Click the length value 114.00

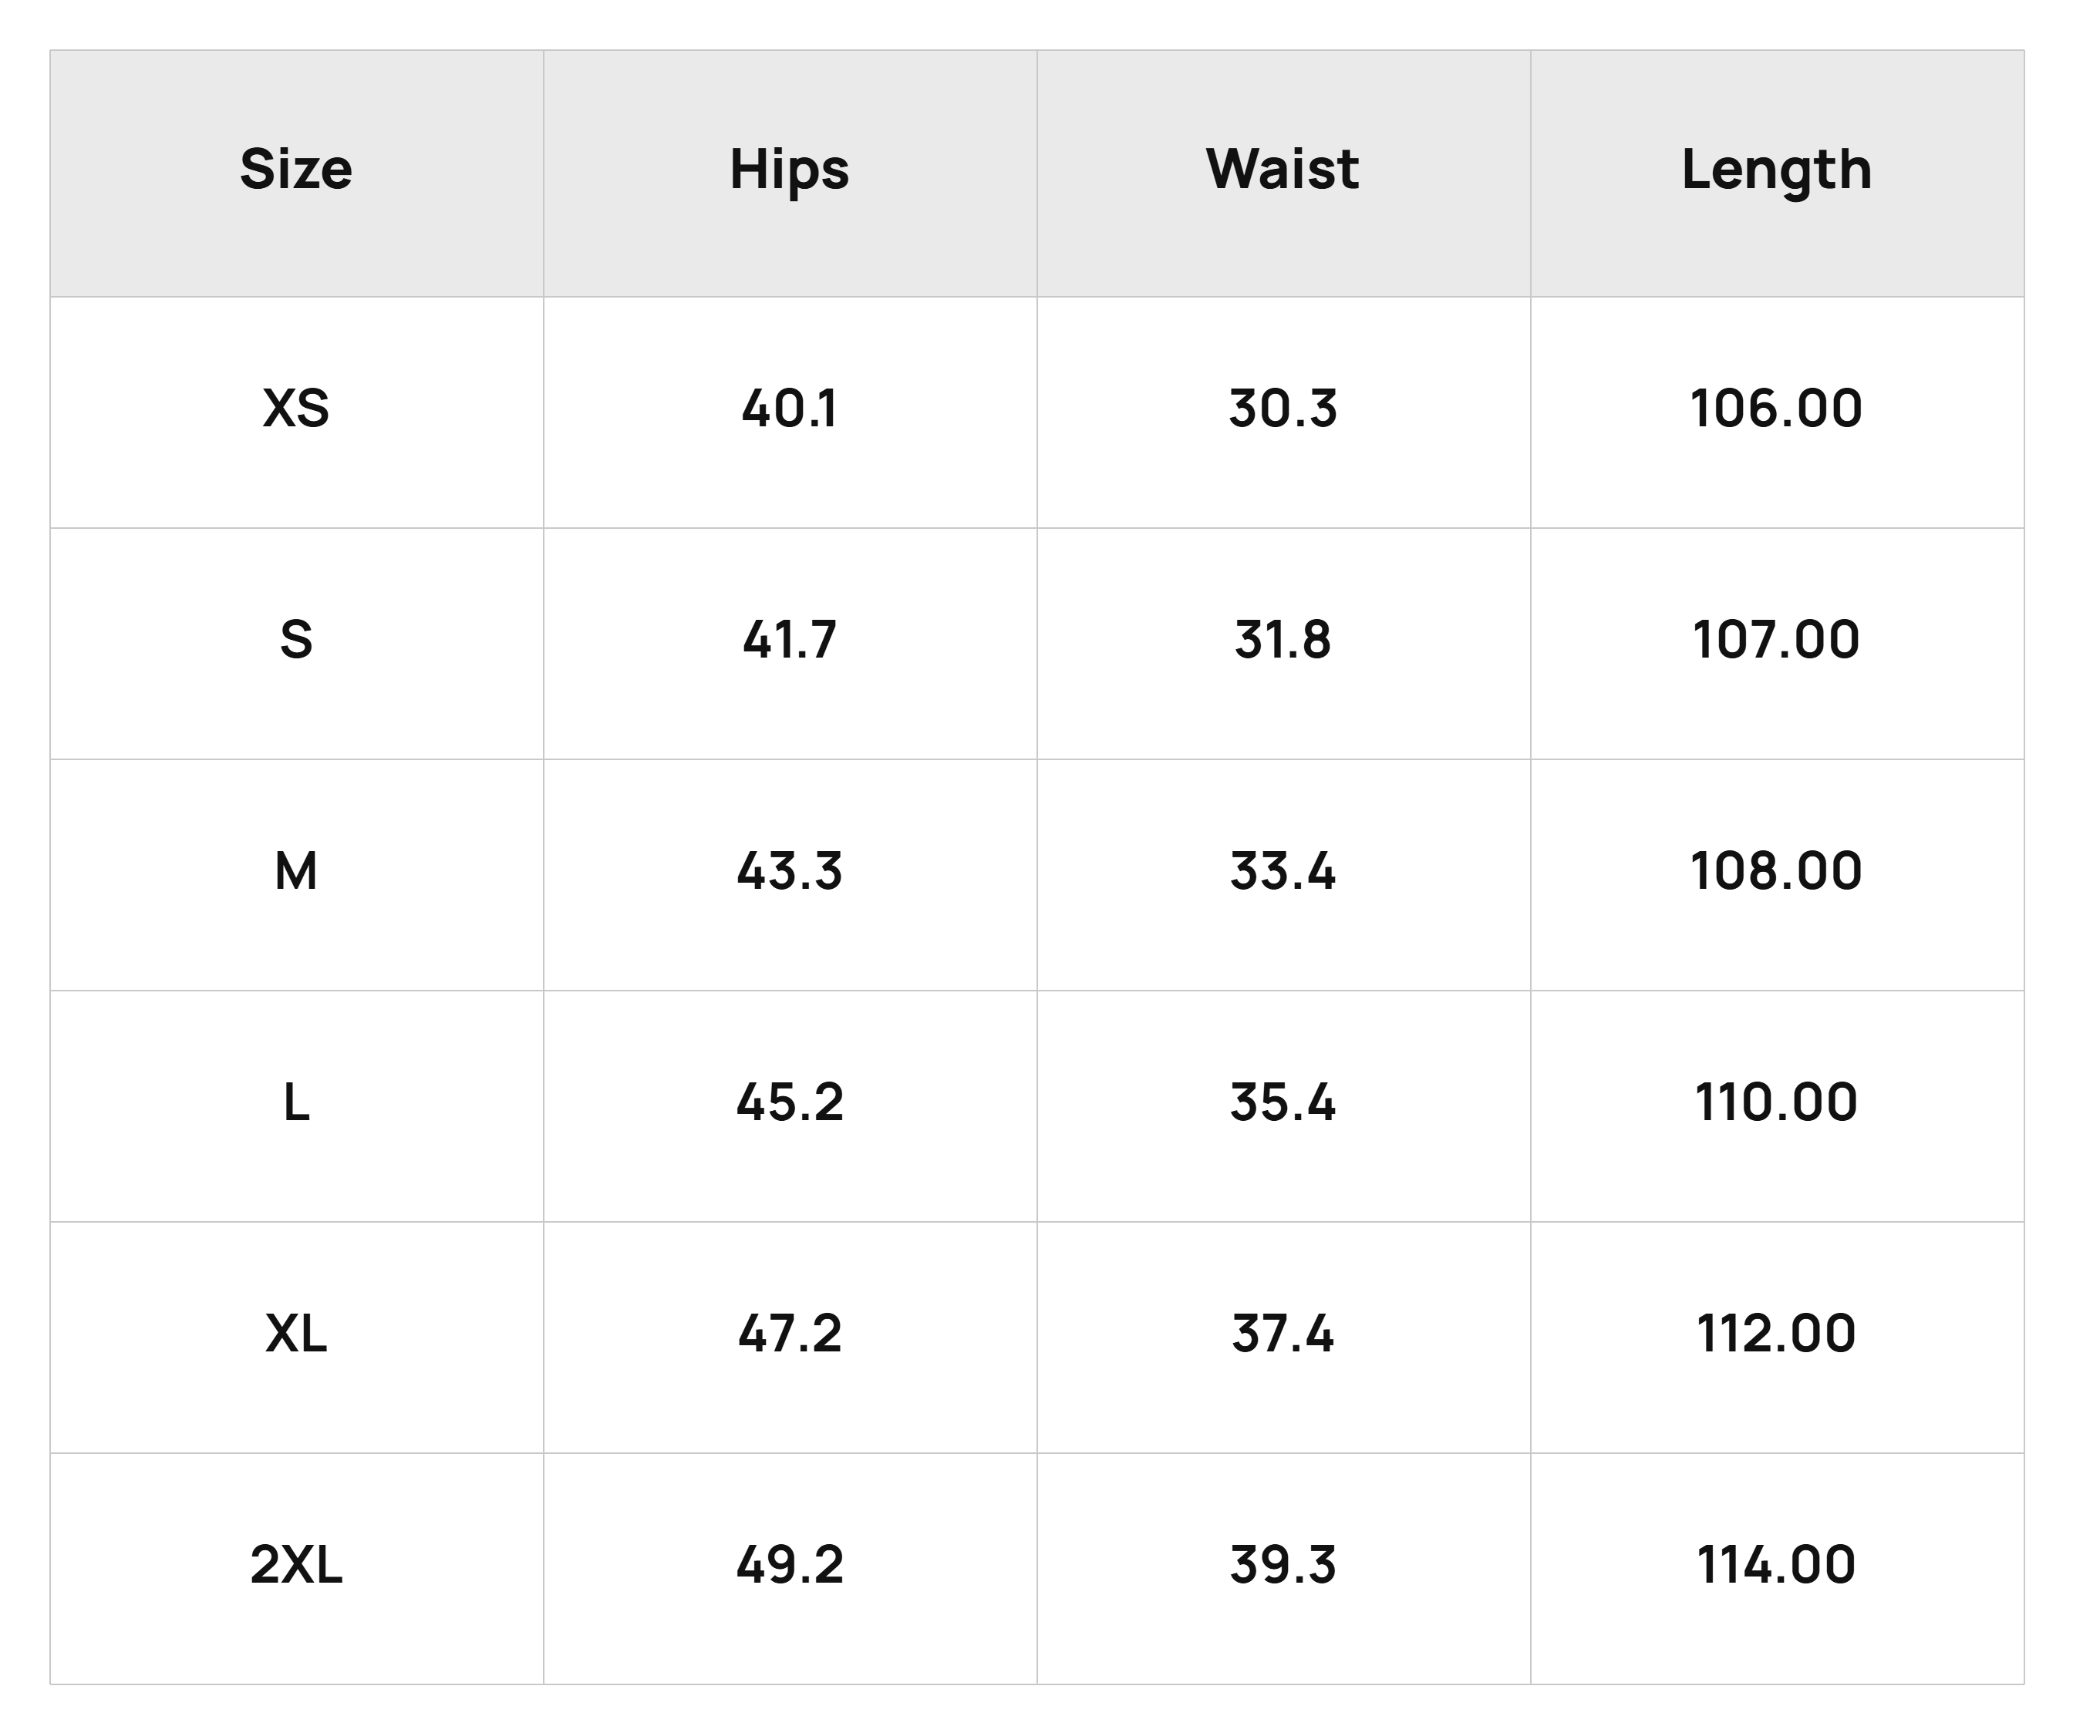(x=1776, y=1564)
